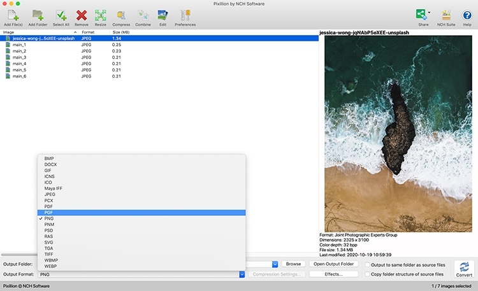Screen dimensions: 478x291
Task: Open Preferences from the toolbar
Action: 185,15
